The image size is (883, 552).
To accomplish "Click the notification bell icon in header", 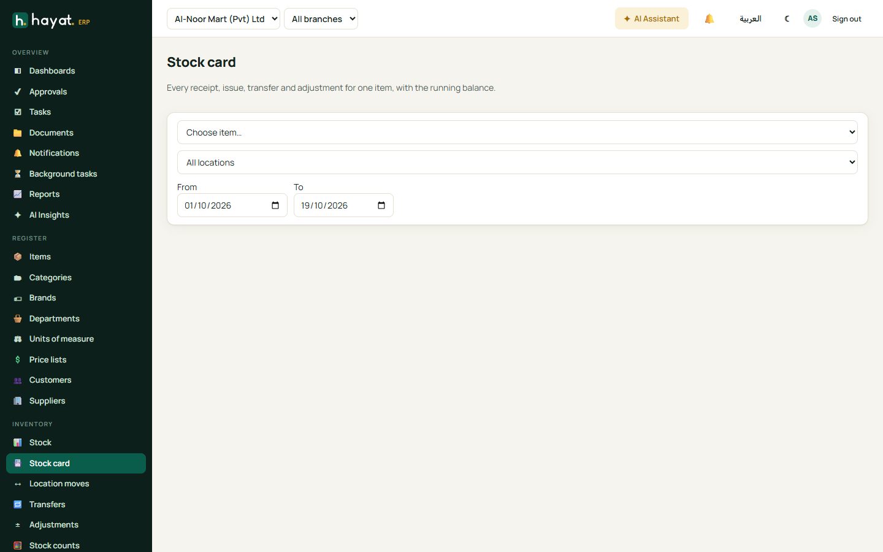I will [709, 19].
